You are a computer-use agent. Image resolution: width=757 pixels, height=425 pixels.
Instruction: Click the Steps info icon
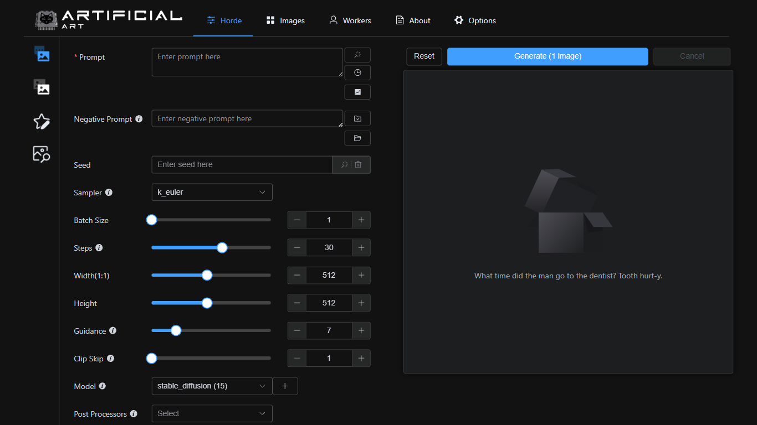pos(99,248)
